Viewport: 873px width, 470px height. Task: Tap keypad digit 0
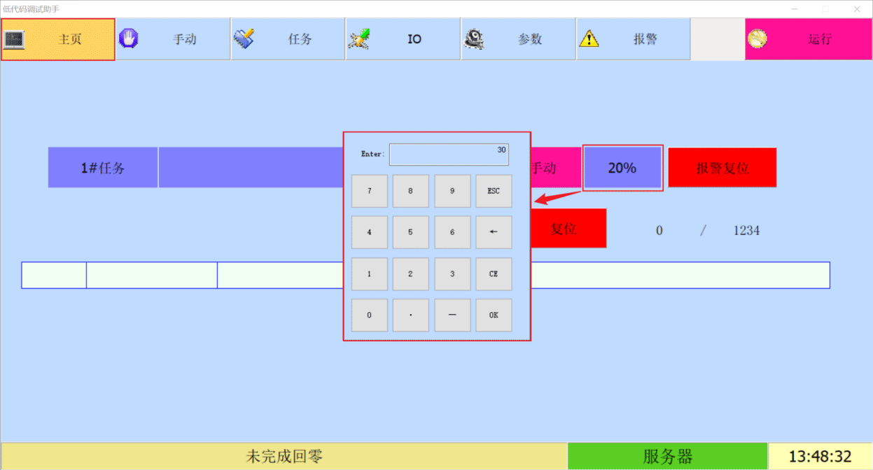tap(369, 315)
